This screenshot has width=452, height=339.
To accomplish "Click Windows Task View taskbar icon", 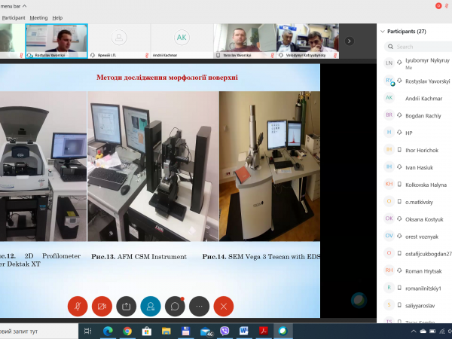I will 87,331.
